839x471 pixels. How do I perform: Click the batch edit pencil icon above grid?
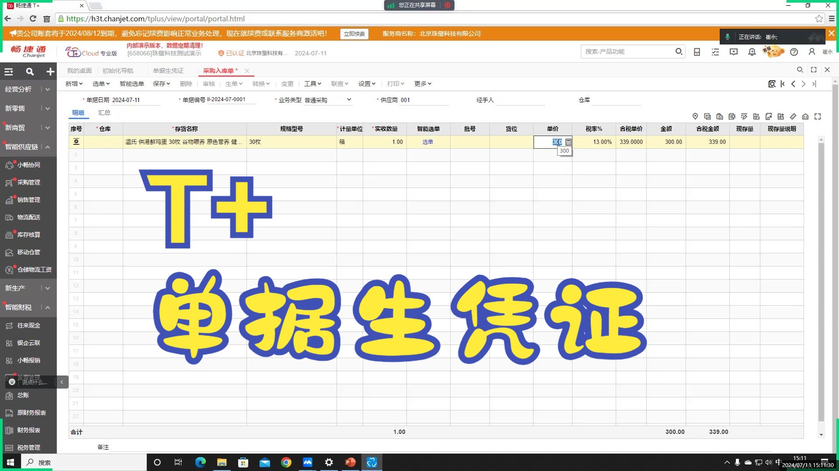[x=744, y=116]
